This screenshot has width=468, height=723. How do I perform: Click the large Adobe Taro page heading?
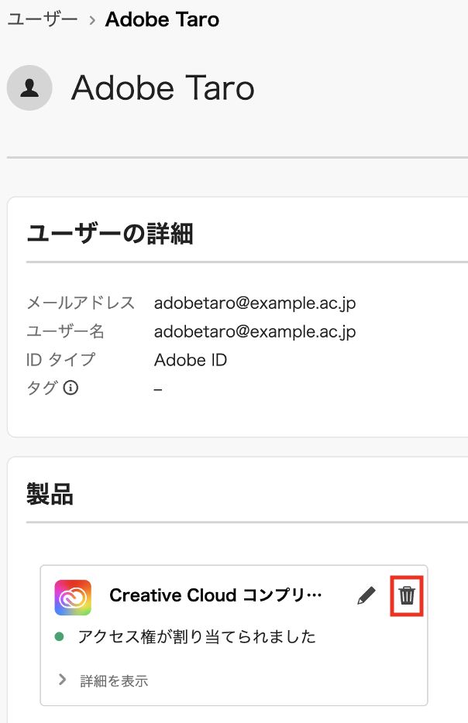pos(163,88)
